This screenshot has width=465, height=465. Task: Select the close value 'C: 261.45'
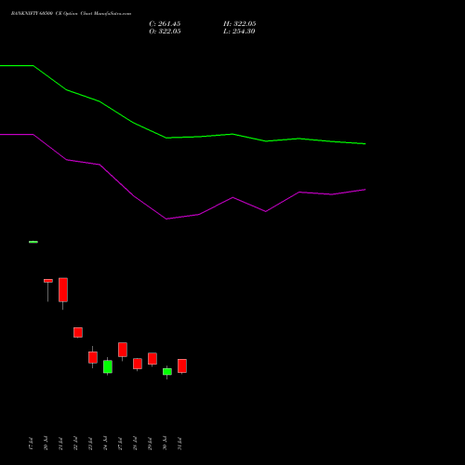[x=165, y=24]
